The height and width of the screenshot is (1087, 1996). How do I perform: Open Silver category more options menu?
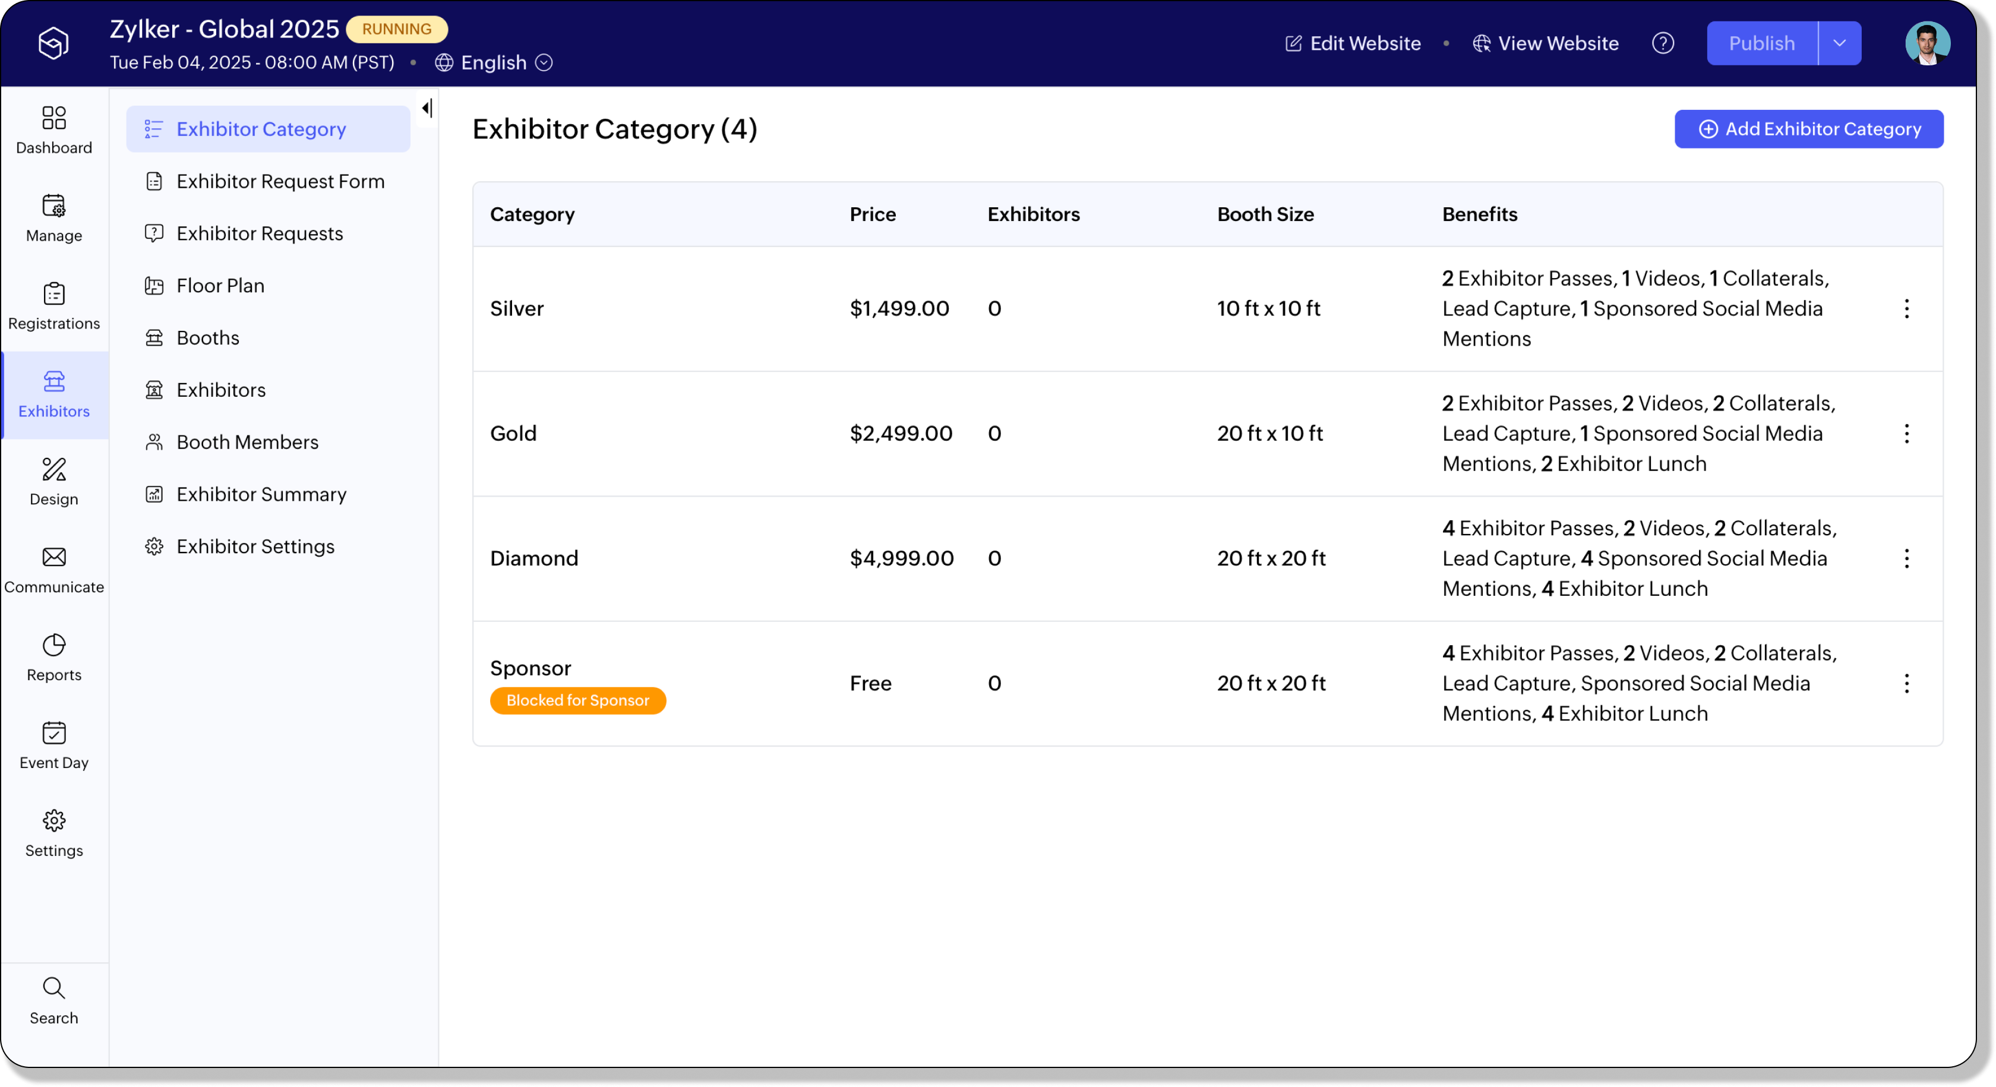(x=1906, y=309)
